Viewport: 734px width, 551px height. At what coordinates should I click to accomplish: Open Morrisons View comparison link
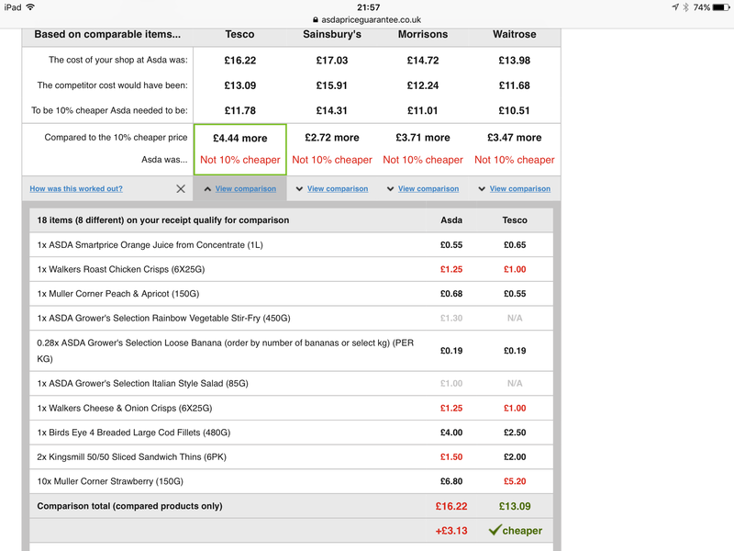click(x=428, y=189)
